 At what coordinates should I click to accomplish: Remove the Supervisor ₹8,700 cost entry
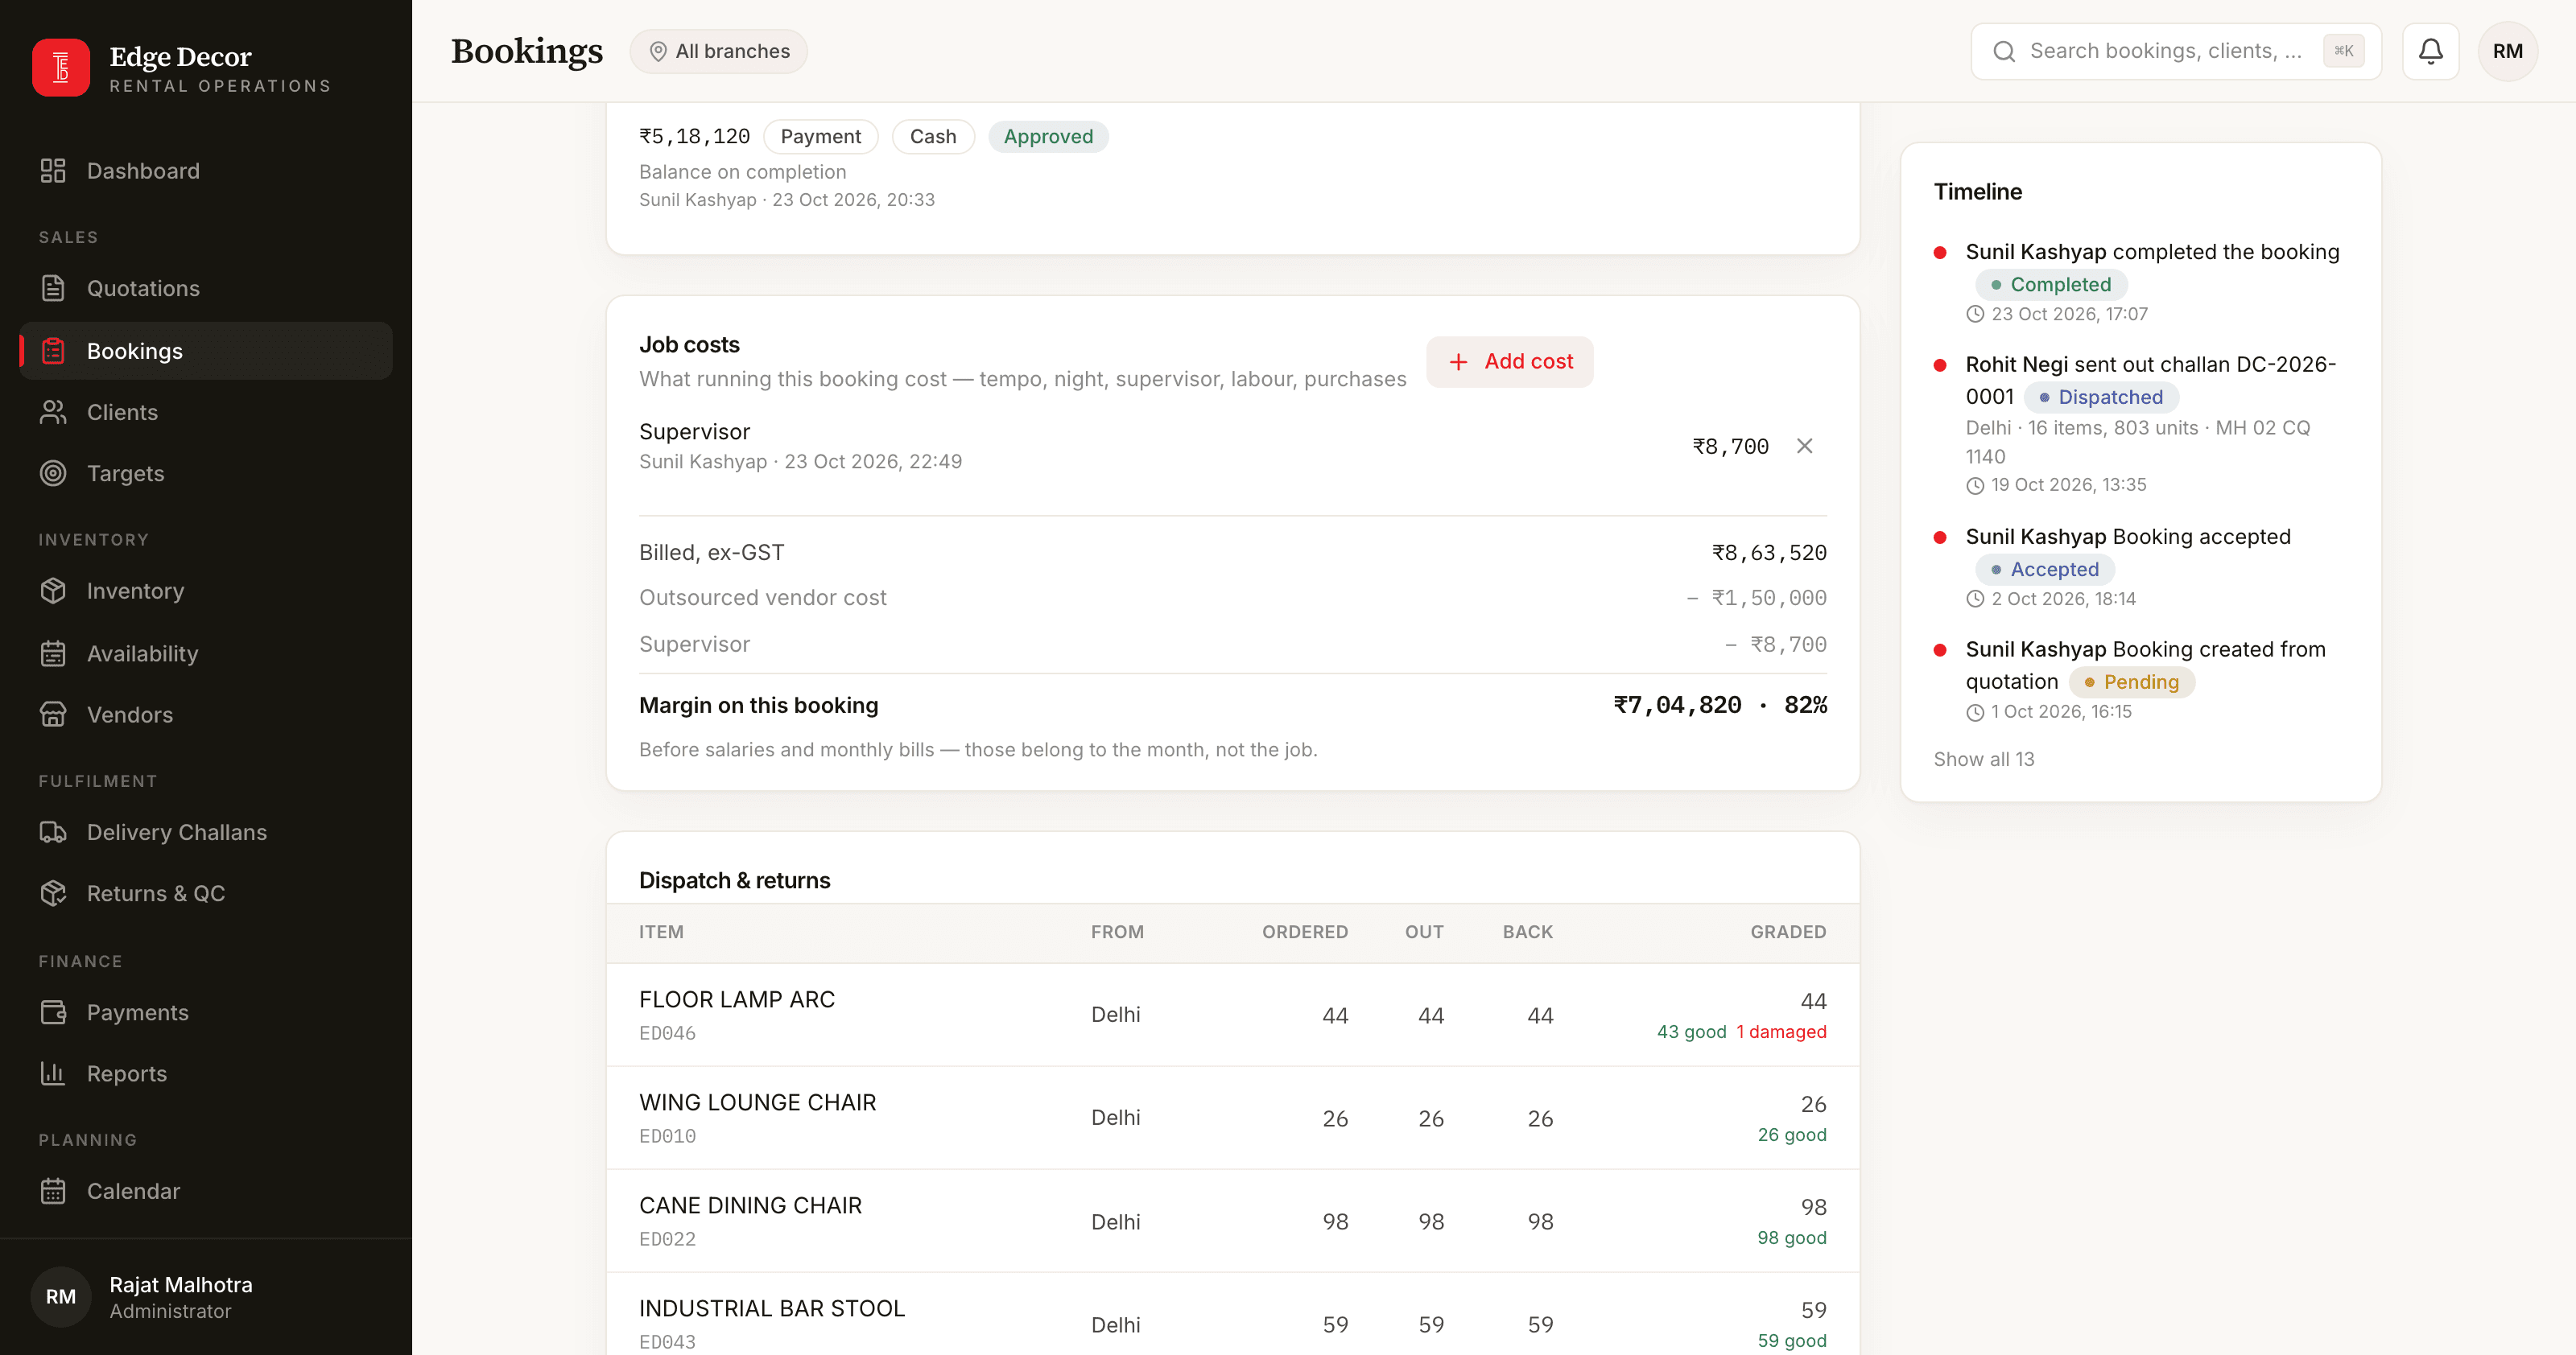[x=1805, y=446]
